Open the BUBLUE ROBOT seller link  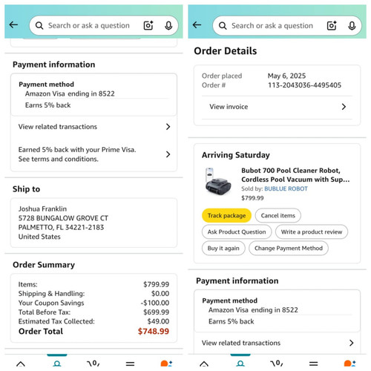pos(286,188)
